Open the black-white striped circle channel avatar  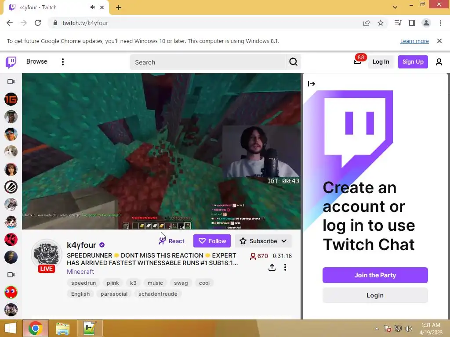click(11, 187)
